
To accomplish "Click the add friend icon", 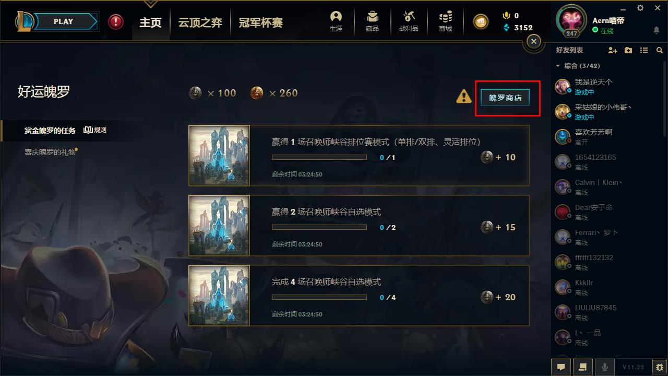I will pos(613,50).
